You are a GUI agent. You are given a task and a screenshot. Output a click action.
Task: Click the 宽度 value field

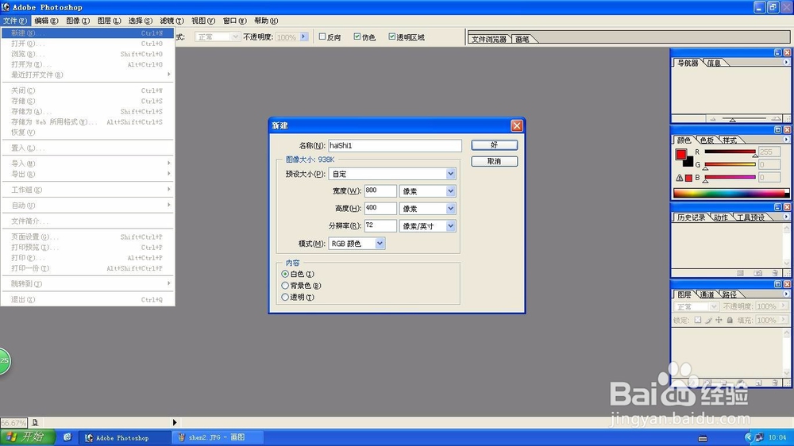click(x=380, y=190)
